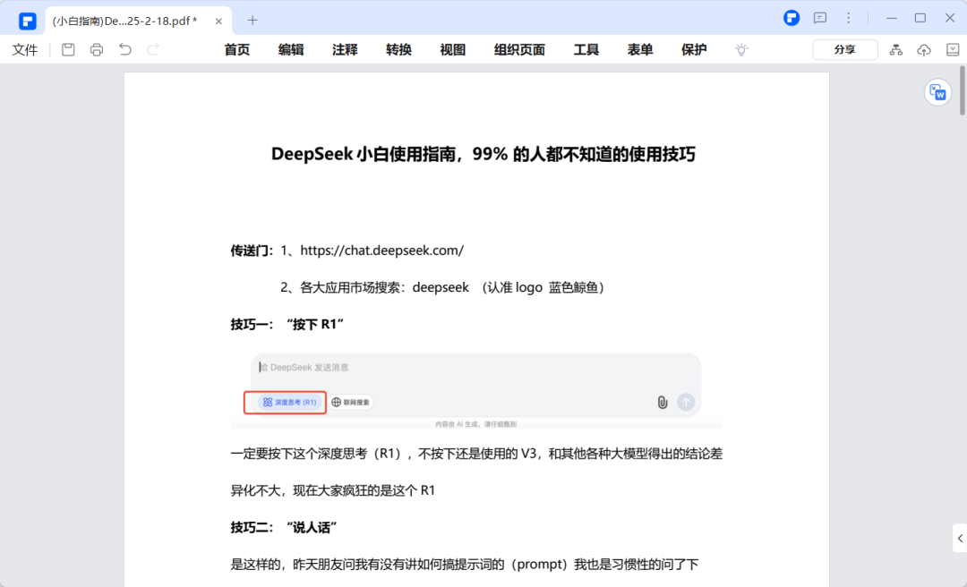Open the 视图 tab
The width and height of the screenshot is (967, 587).
(x=453, y=50)
